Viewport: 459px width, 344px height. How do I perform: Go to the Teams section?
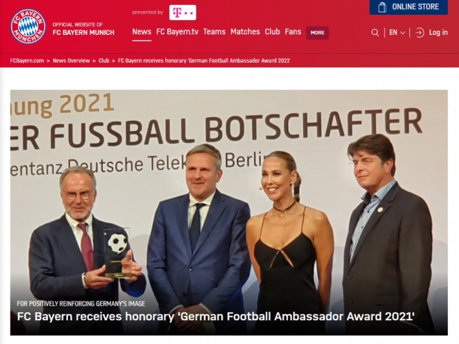(214, 32)
